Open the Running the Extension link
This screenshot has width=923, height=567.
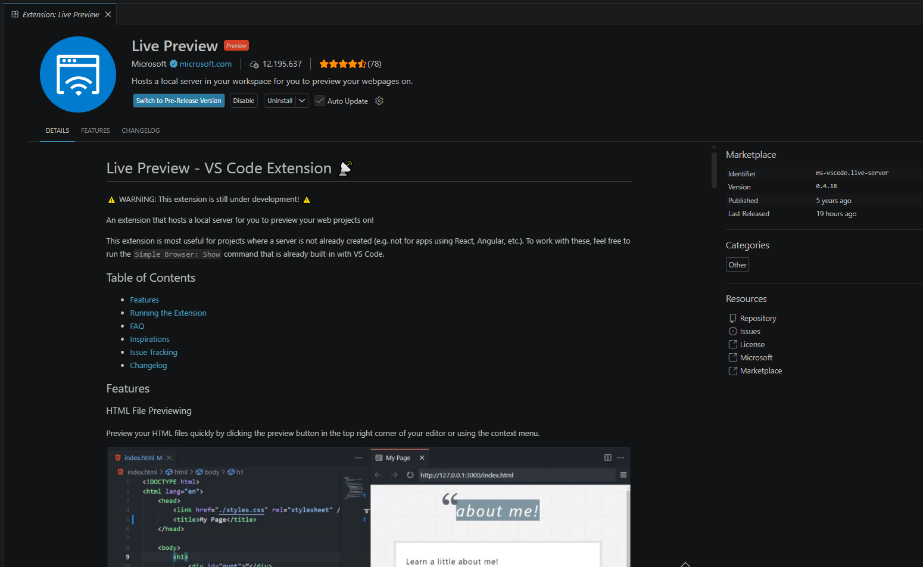(x=169, y=313)
